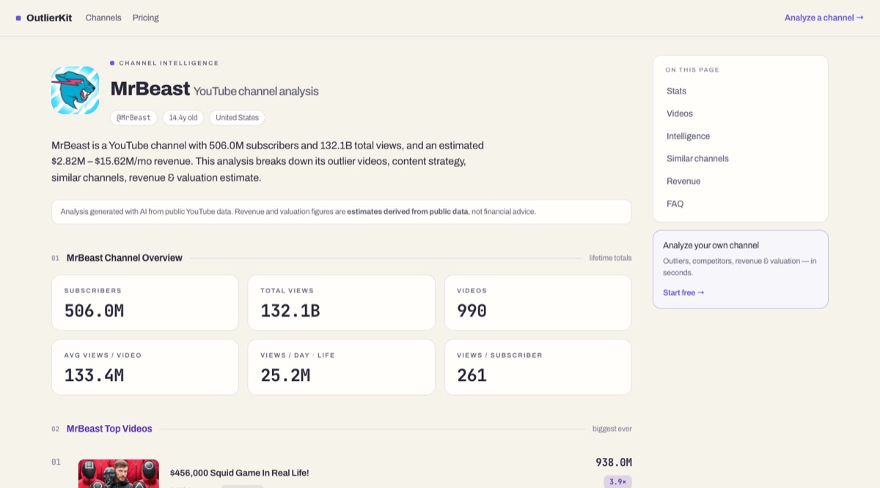Click the biggest ever label
Image resolution: width=880 pixels, height=488 pixels.
click(x=612, y=429)
